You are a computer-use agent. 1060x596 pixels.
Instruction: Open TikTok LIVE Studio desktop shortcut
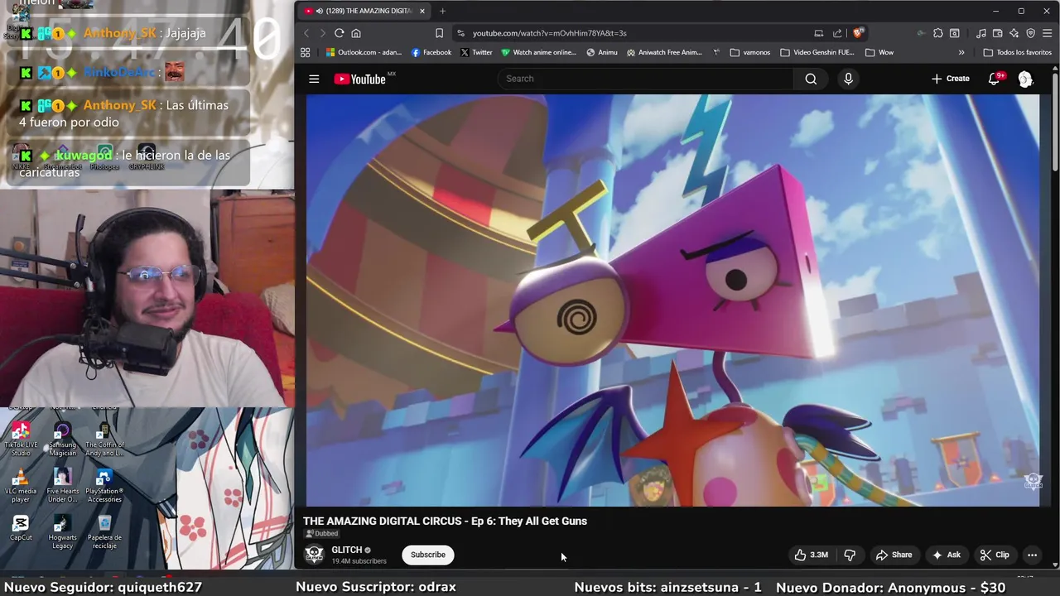pyautogui.click(x=21, y=439)
